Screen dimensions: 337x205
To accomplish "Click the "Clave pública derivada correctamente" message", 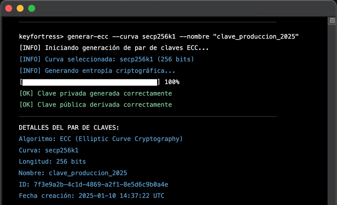I will 95,105.
